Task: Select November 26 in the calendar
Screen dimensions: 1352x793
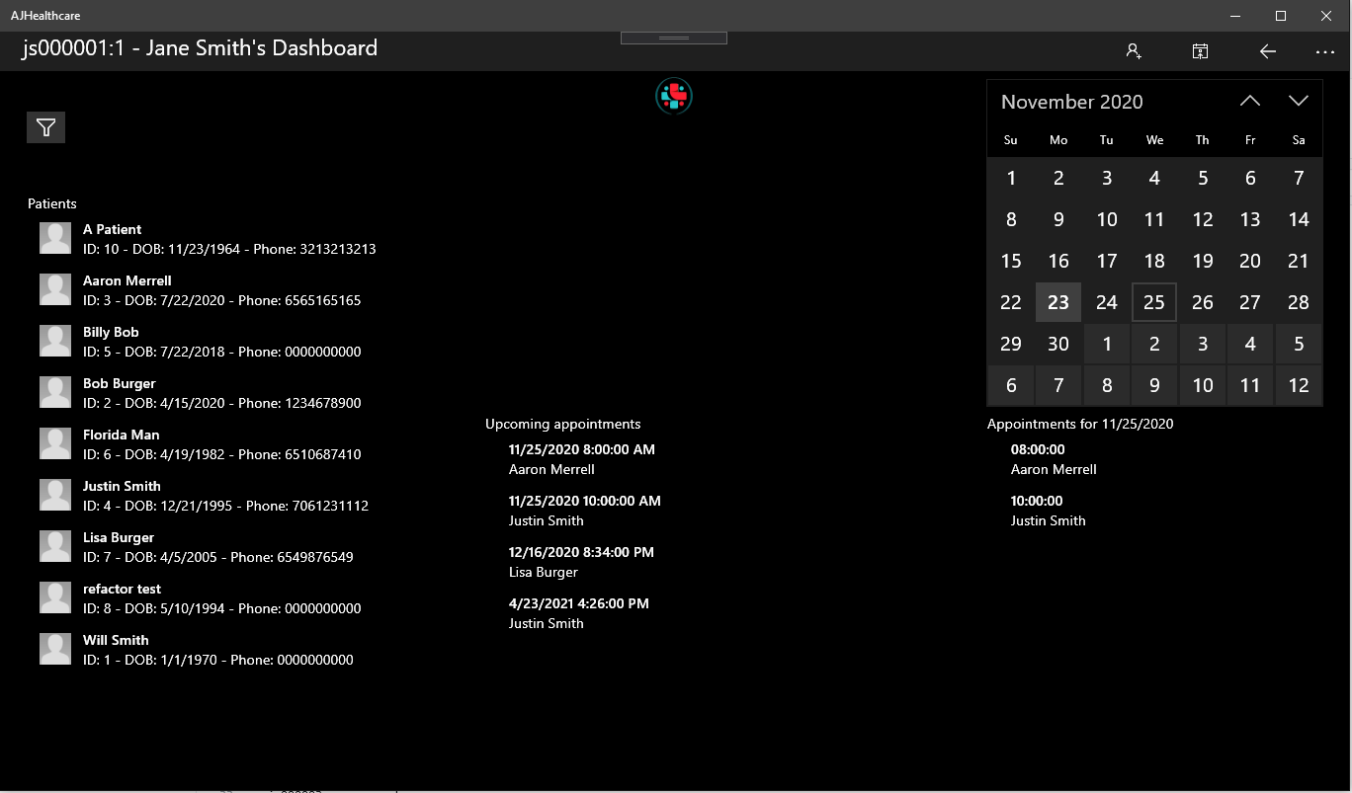Action: click(1203, 302)
